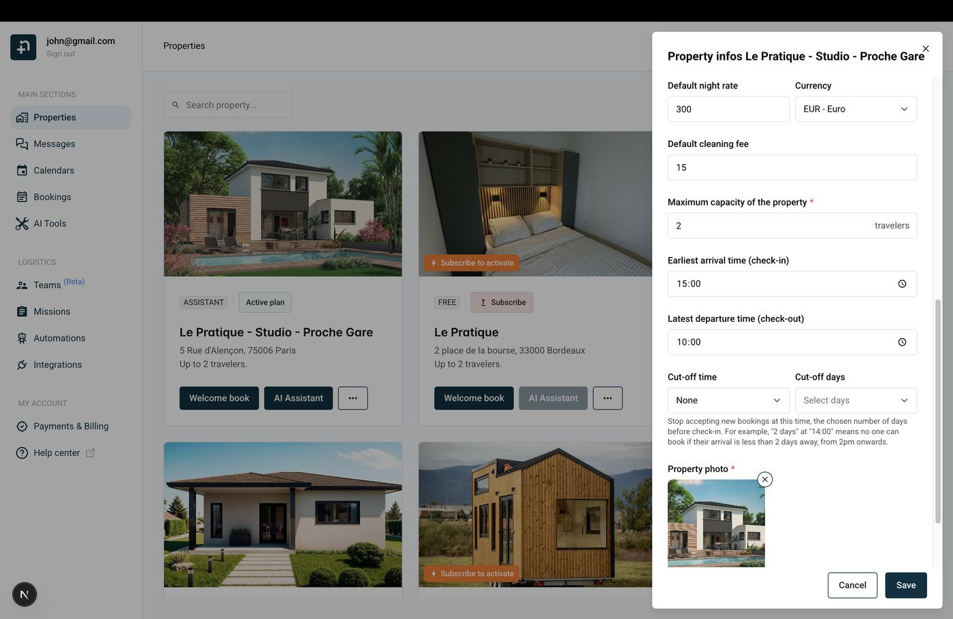Screen dimensions: 953x619
Task: Open the Cut-off time dropdown
Action: (728, 400)
